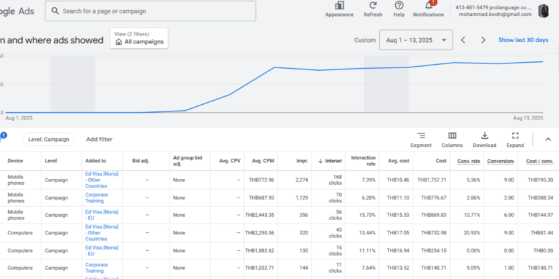Viewport: 559px width, 279px height.
Task: Click the Google Ads logo
Action: click(x=17, y=11)
